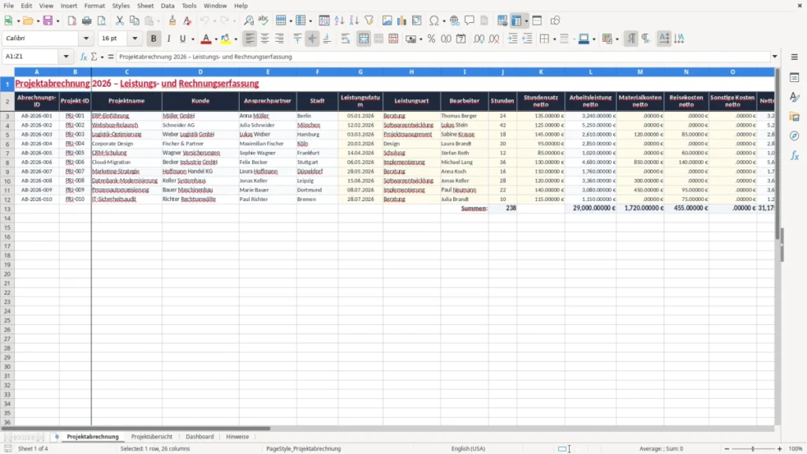The width and height of the screenshot is (807, 454).
Task: Switch to the Hinweise sheet tab
Action: 237,437
